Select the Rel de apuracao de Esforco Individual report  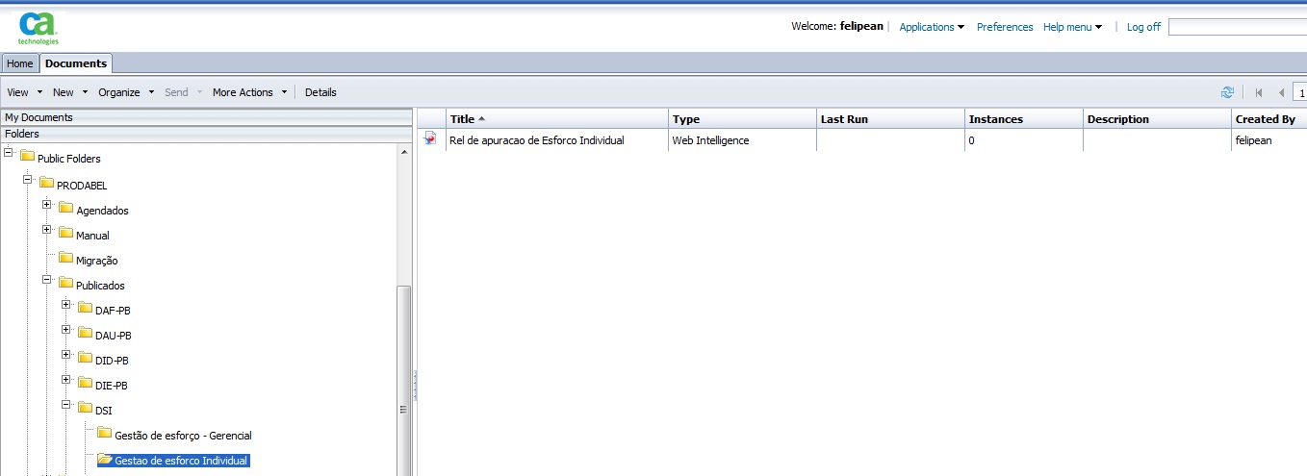536,140
